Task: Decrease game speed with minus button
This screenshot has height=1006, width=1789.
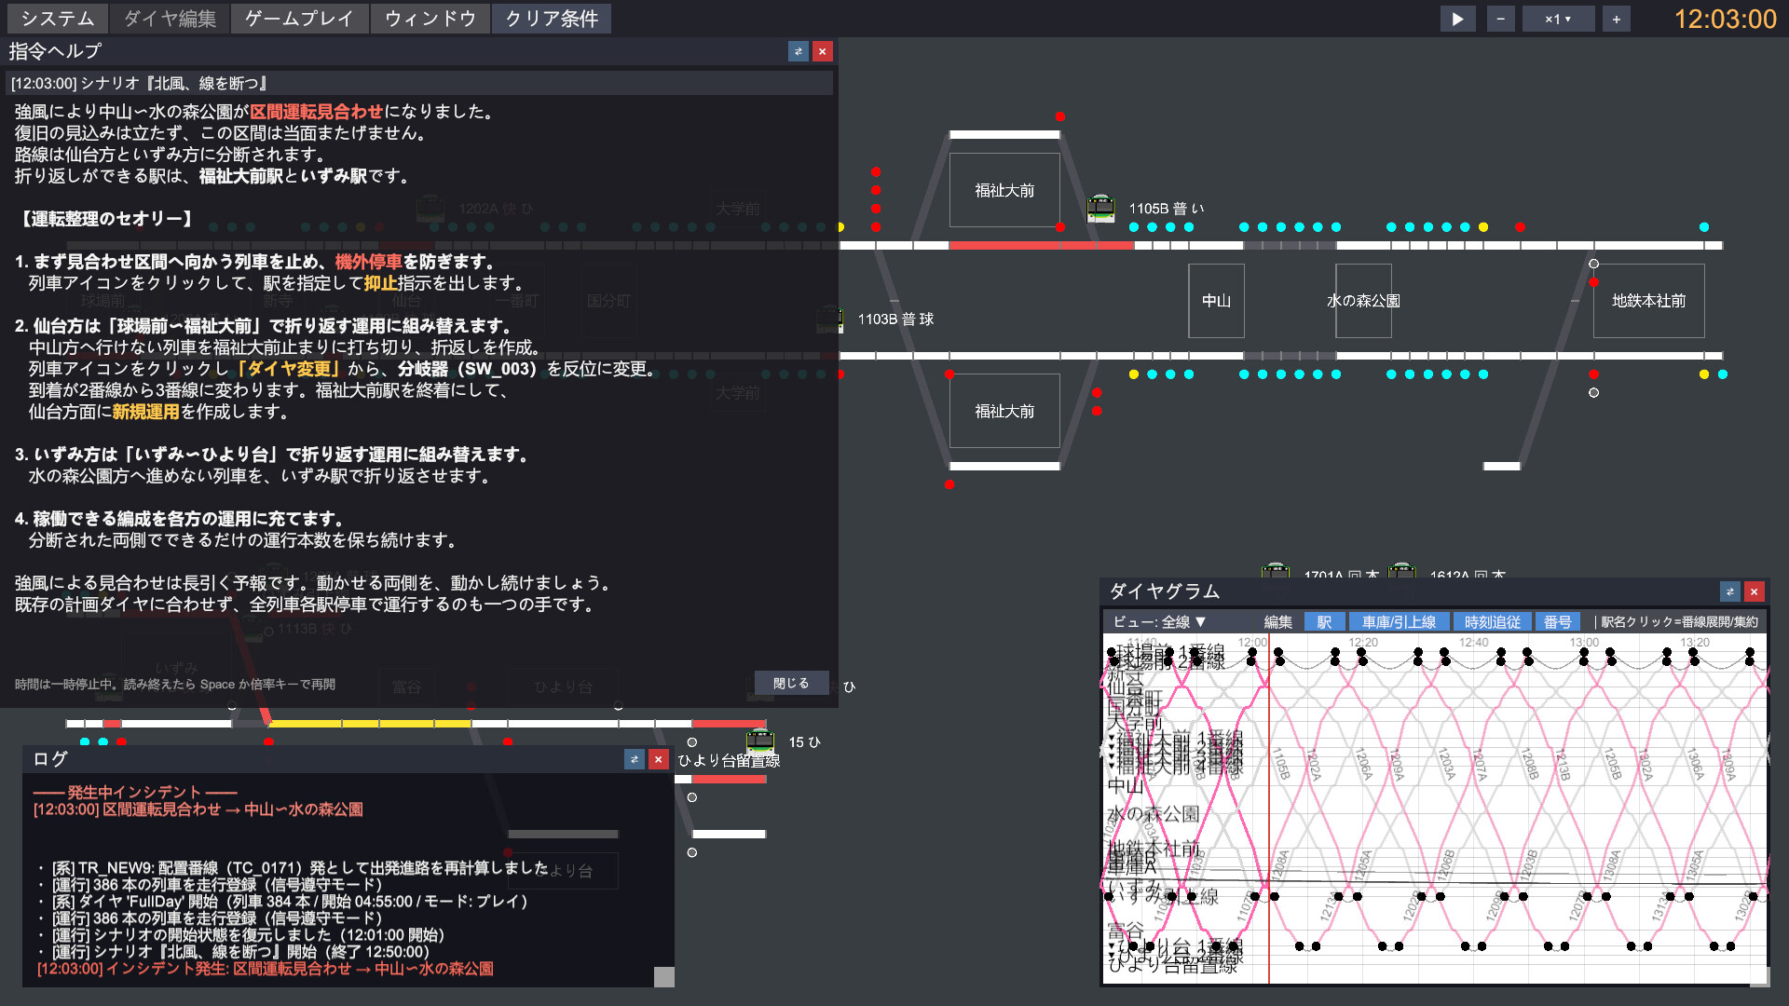Action: point(1500,19)
